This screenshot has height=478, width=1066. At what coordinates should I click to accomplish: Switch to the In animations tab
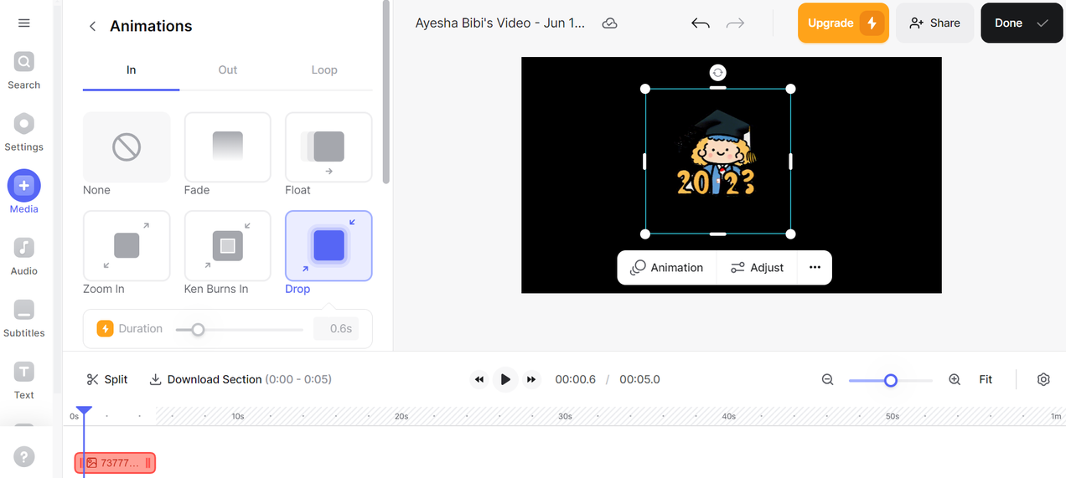[131, 70]
